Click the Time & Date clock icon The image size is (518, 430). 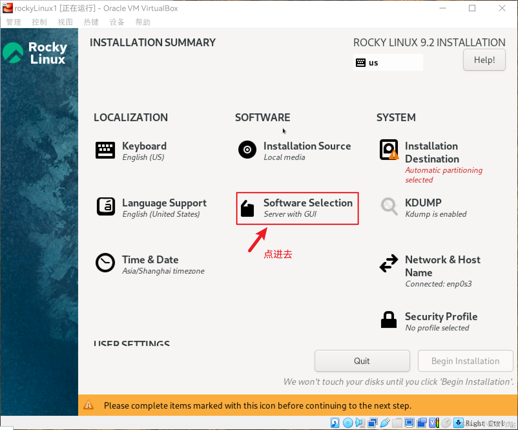(105, 263)
